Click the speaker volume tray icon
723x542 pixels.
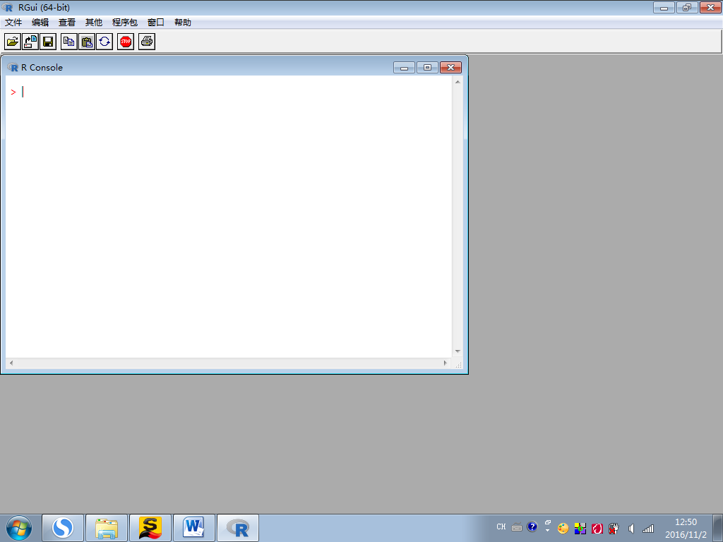pyautogui.click(x=631, y=529)
